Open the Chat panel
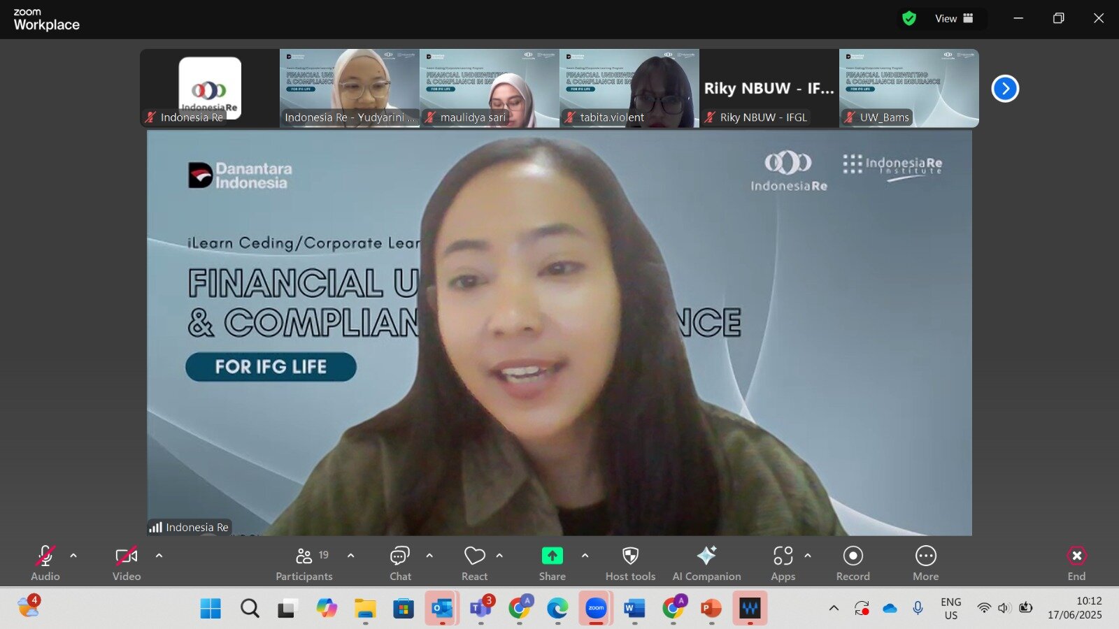Screen dimensions: 1119x629 pos(400,563)
